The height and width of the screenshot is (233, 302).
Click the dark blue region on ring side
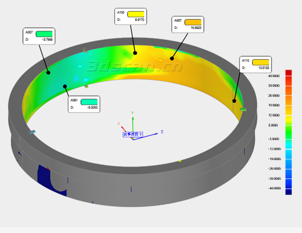pyautogui.click(x=47, y=179)
